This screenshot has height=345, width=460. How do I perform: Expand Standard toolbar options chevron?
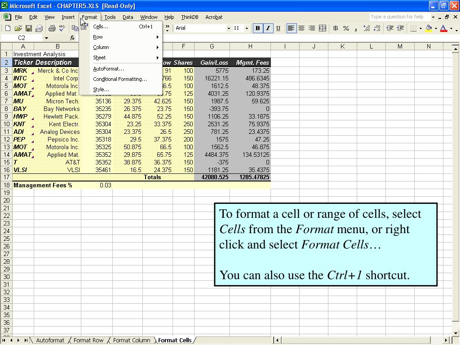pos(167,28)
